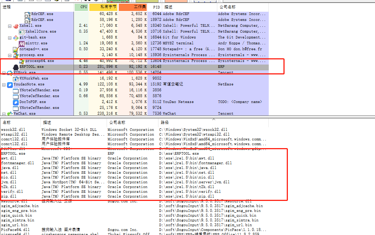This screenshot has height=235, width=375.
Task: Click YNoteCefRender.exe icon in PID 9724 row
Action: 16,108
